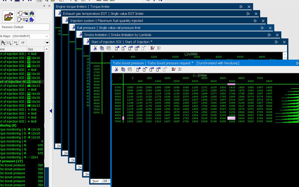
Task: Click the monitoring (8) group header
Action: [8, 125]
